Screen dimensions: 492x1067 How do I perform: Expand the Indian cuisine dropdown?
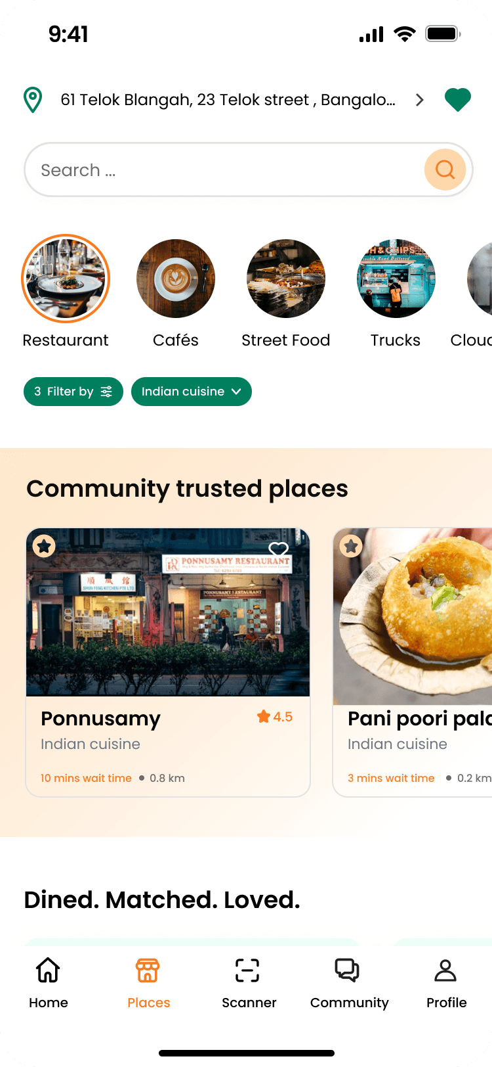[192, 392]
